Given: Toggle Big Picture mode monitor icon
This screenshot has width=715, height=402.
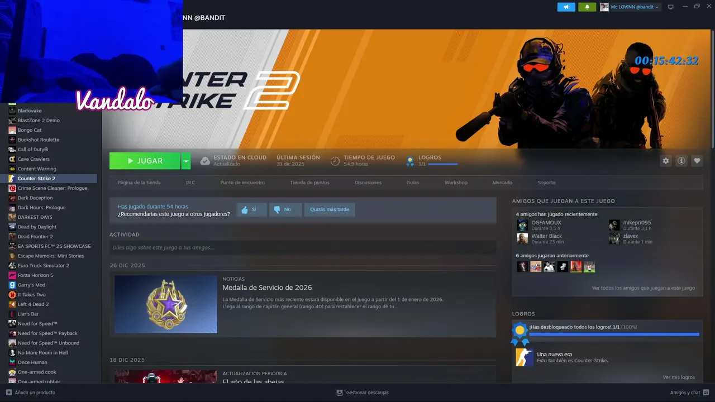Looking at the screenshot, I should point(671,7).
